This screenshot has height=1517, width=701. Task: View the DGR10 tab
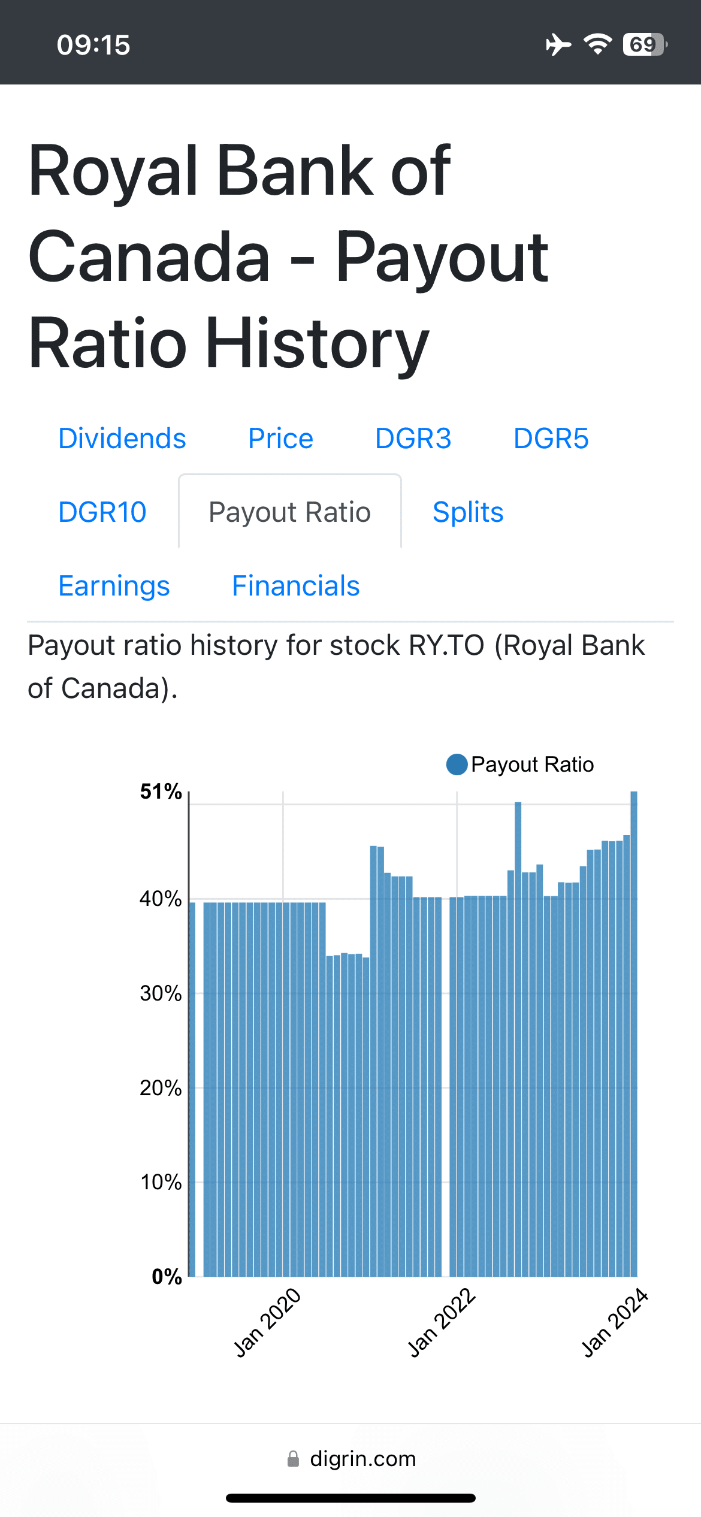tap(102, 512)
